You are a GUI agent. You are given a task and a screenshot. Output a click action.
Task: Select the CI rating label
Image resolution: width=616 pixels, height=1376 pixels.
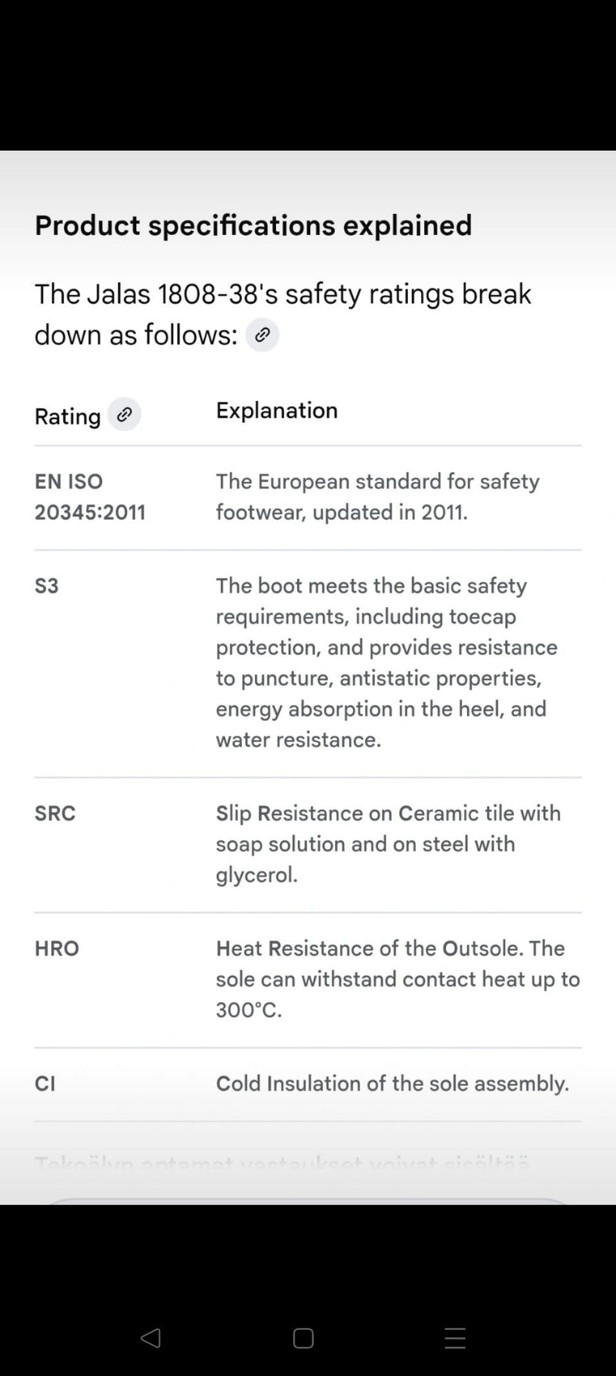tap(45, 1084)
